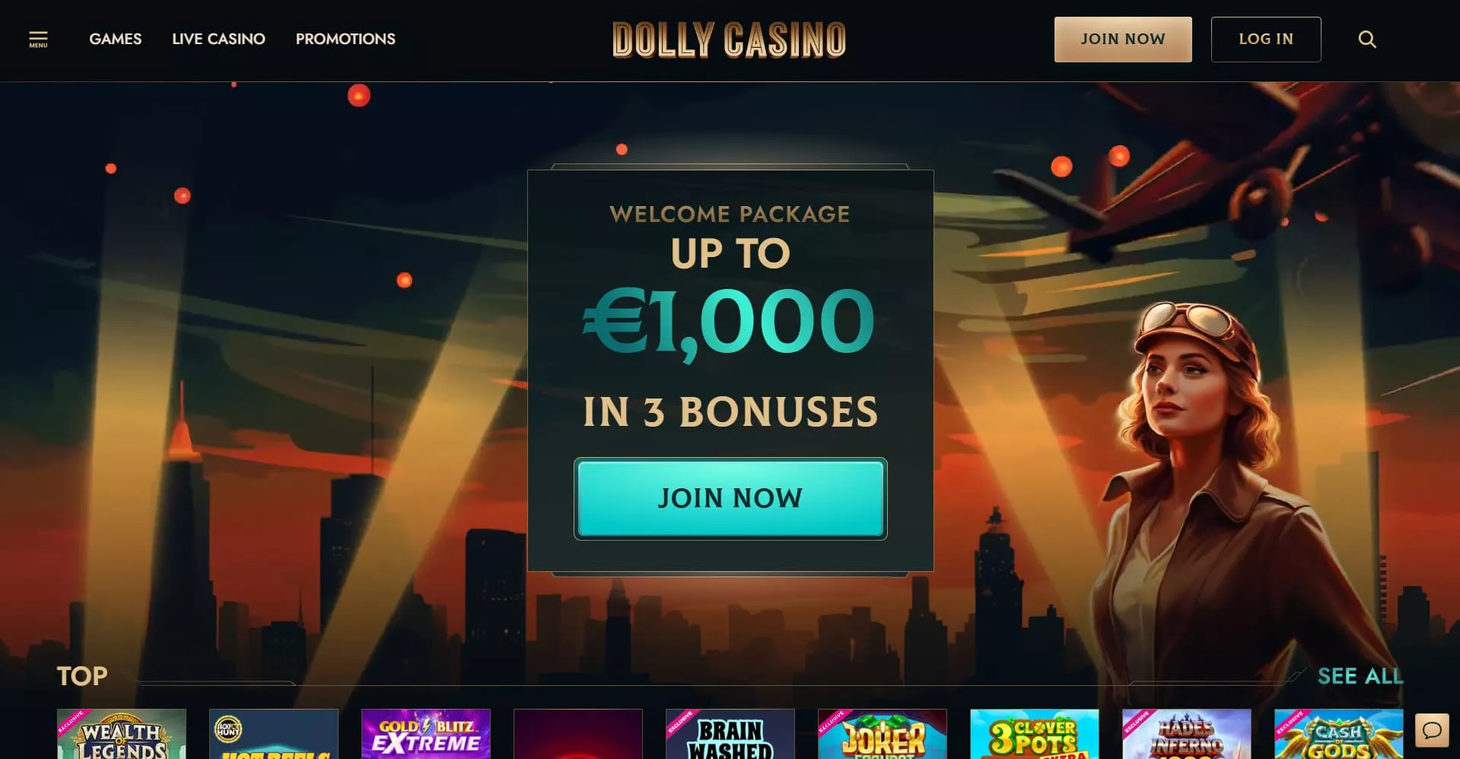Open the live chat bubble icon
Screen dimensions: 1460x759
coord(1432,731)
